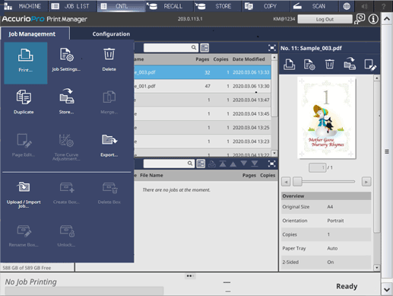The height and width of the screenshot is (296, 393).
Task: Click the Date Modified column header
Action: coord(249,59)
